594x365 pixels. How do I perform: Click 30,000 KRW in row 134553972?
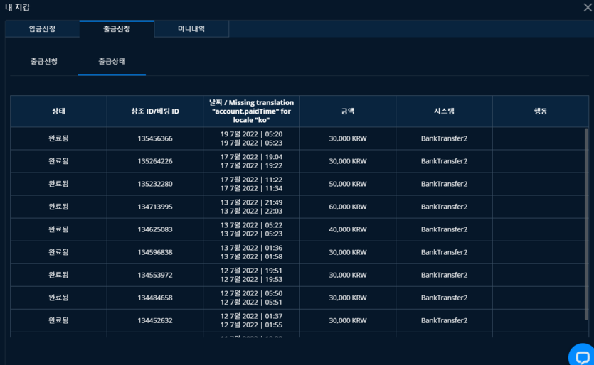pos(348,275)
